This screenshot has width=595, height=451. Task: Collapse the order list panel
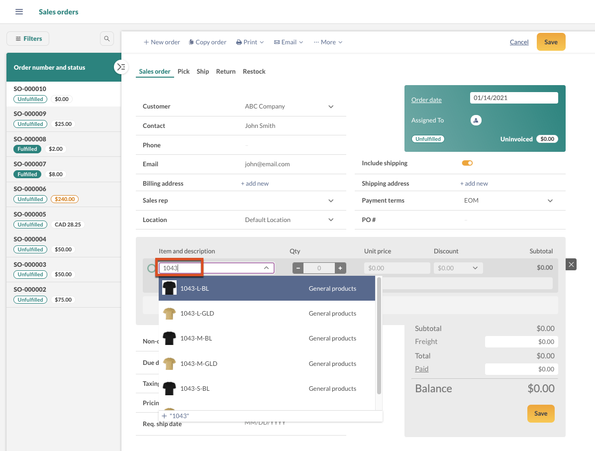[121, 67]
